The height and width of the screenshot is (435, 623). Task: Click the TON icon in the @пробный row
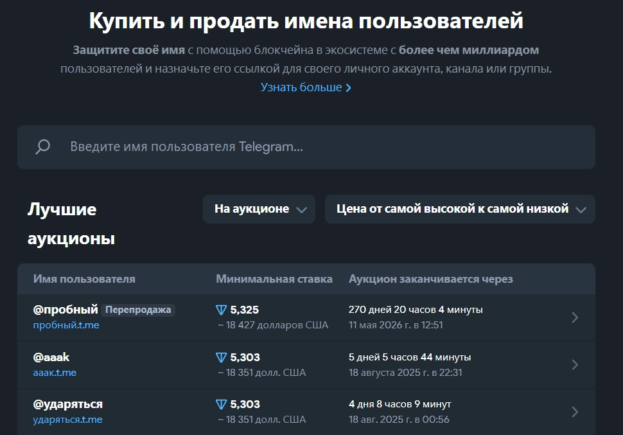click(221, 310)
